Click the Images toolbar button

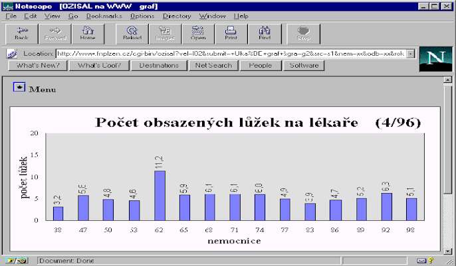165,34
